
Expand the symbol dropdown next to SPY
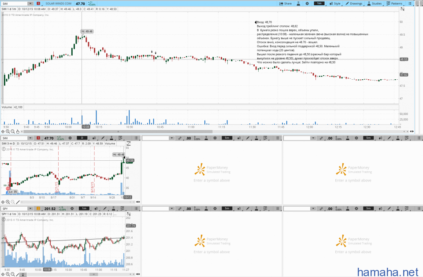click(30, 209)
